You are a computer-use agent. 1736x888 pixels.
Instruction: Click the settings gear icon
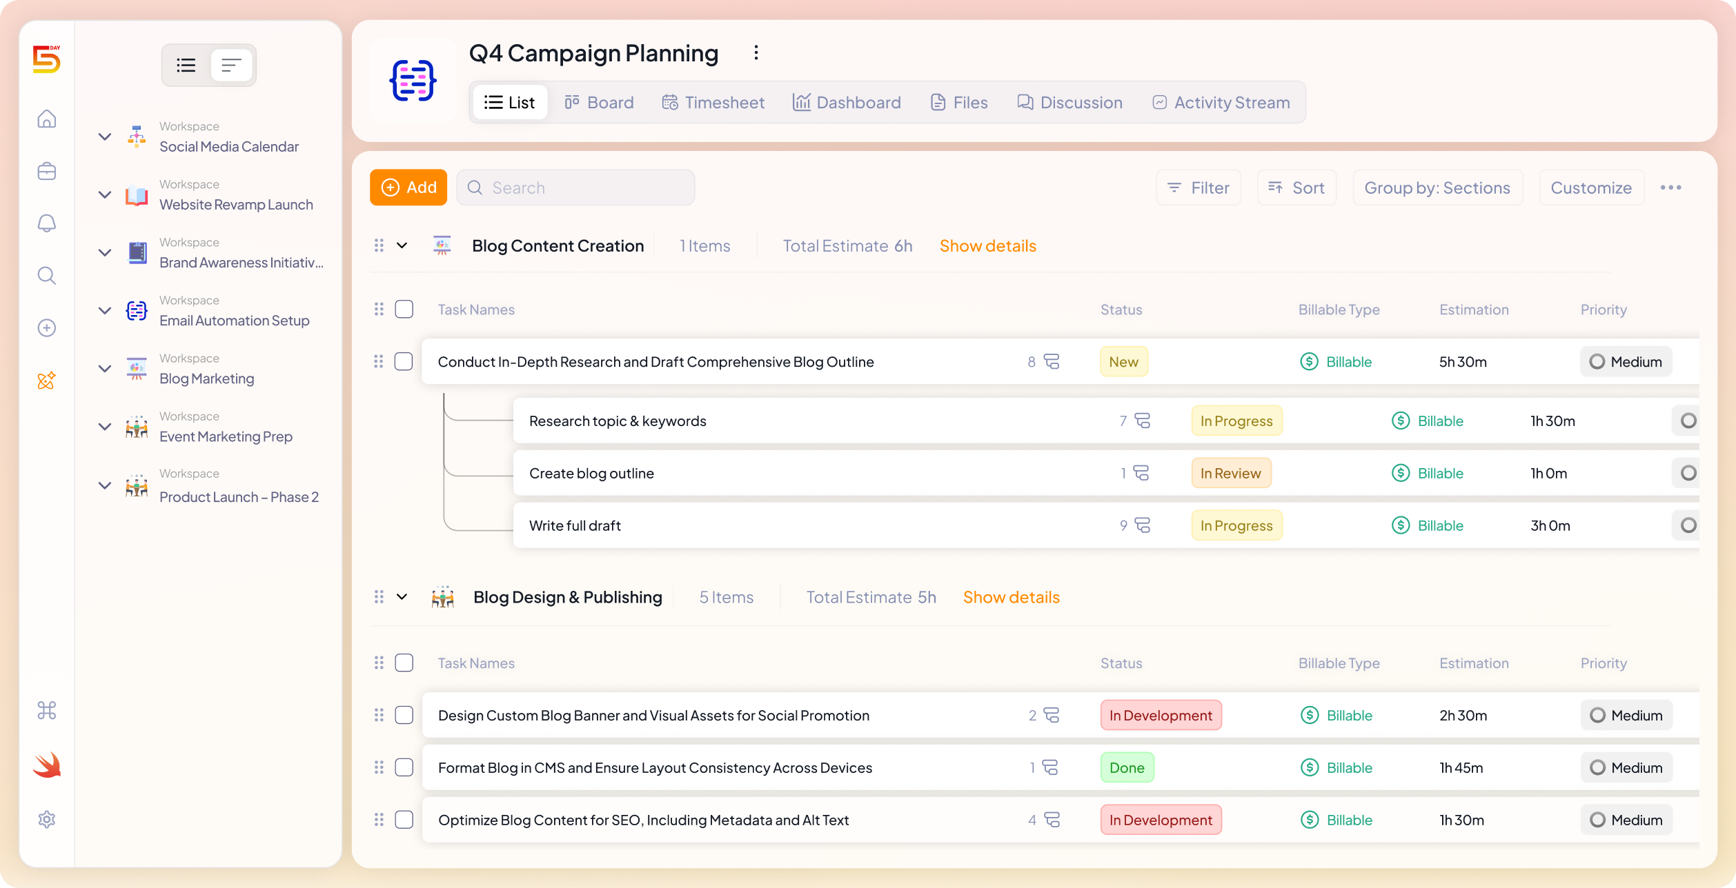click(47, 819)
